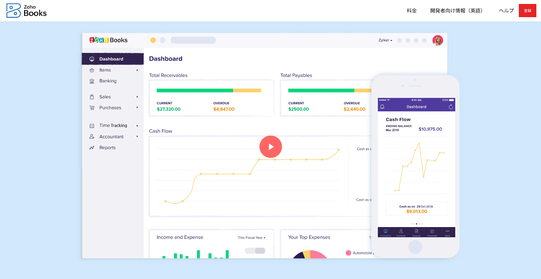Expand the Sales submenu arrow
This screenshot has height=279, width=541.
tap(137, 97)
